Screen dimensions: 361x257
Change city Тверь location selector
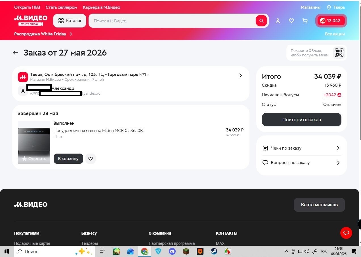(336, 7)
